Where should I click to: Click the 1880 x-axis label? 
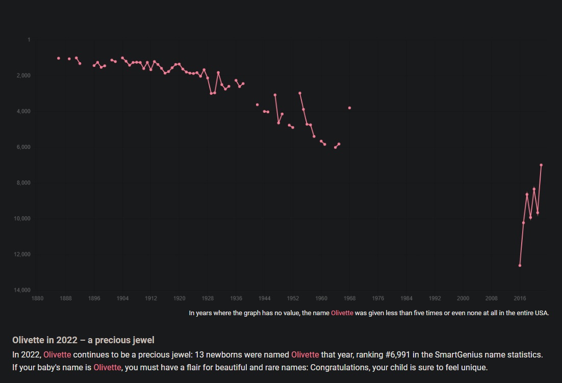pos(37,298)
